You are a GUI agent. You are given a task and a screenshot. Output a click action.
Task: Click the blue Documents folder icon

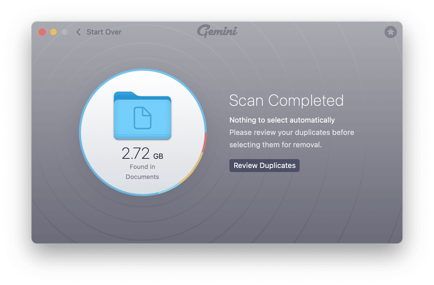pos(142,115)
